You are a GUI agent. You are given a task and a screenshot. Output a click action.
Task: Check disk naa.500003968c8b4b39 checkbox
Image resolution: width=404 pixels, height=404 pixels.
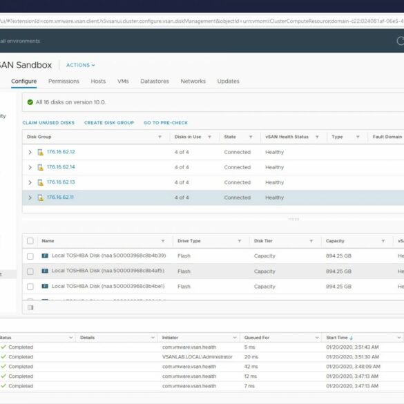[30, 256]
